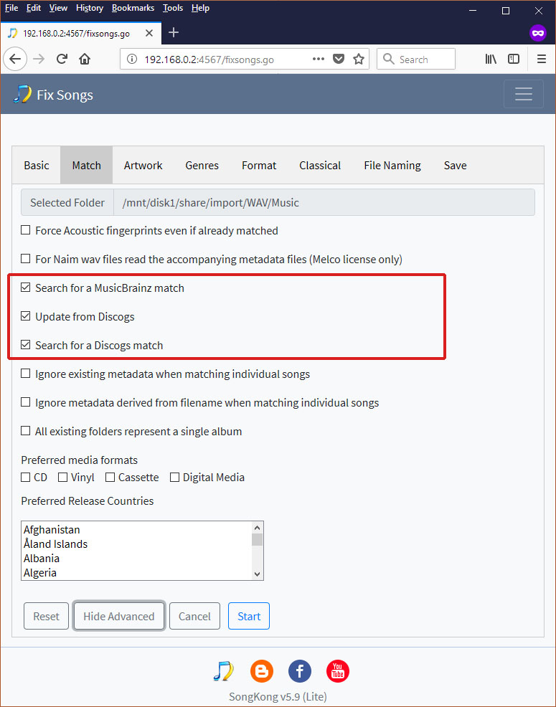Select the Match tab
The image size is (556, 707).
pyautogui.click(x=86, y=165)
